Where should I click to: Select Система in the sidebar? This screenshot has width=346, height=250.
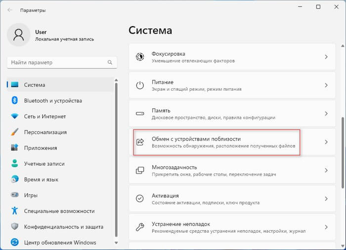tap(60, 85)
